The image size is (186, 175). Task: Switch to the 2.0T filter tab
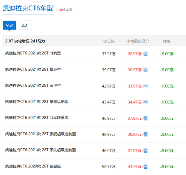tap(25, 25)
